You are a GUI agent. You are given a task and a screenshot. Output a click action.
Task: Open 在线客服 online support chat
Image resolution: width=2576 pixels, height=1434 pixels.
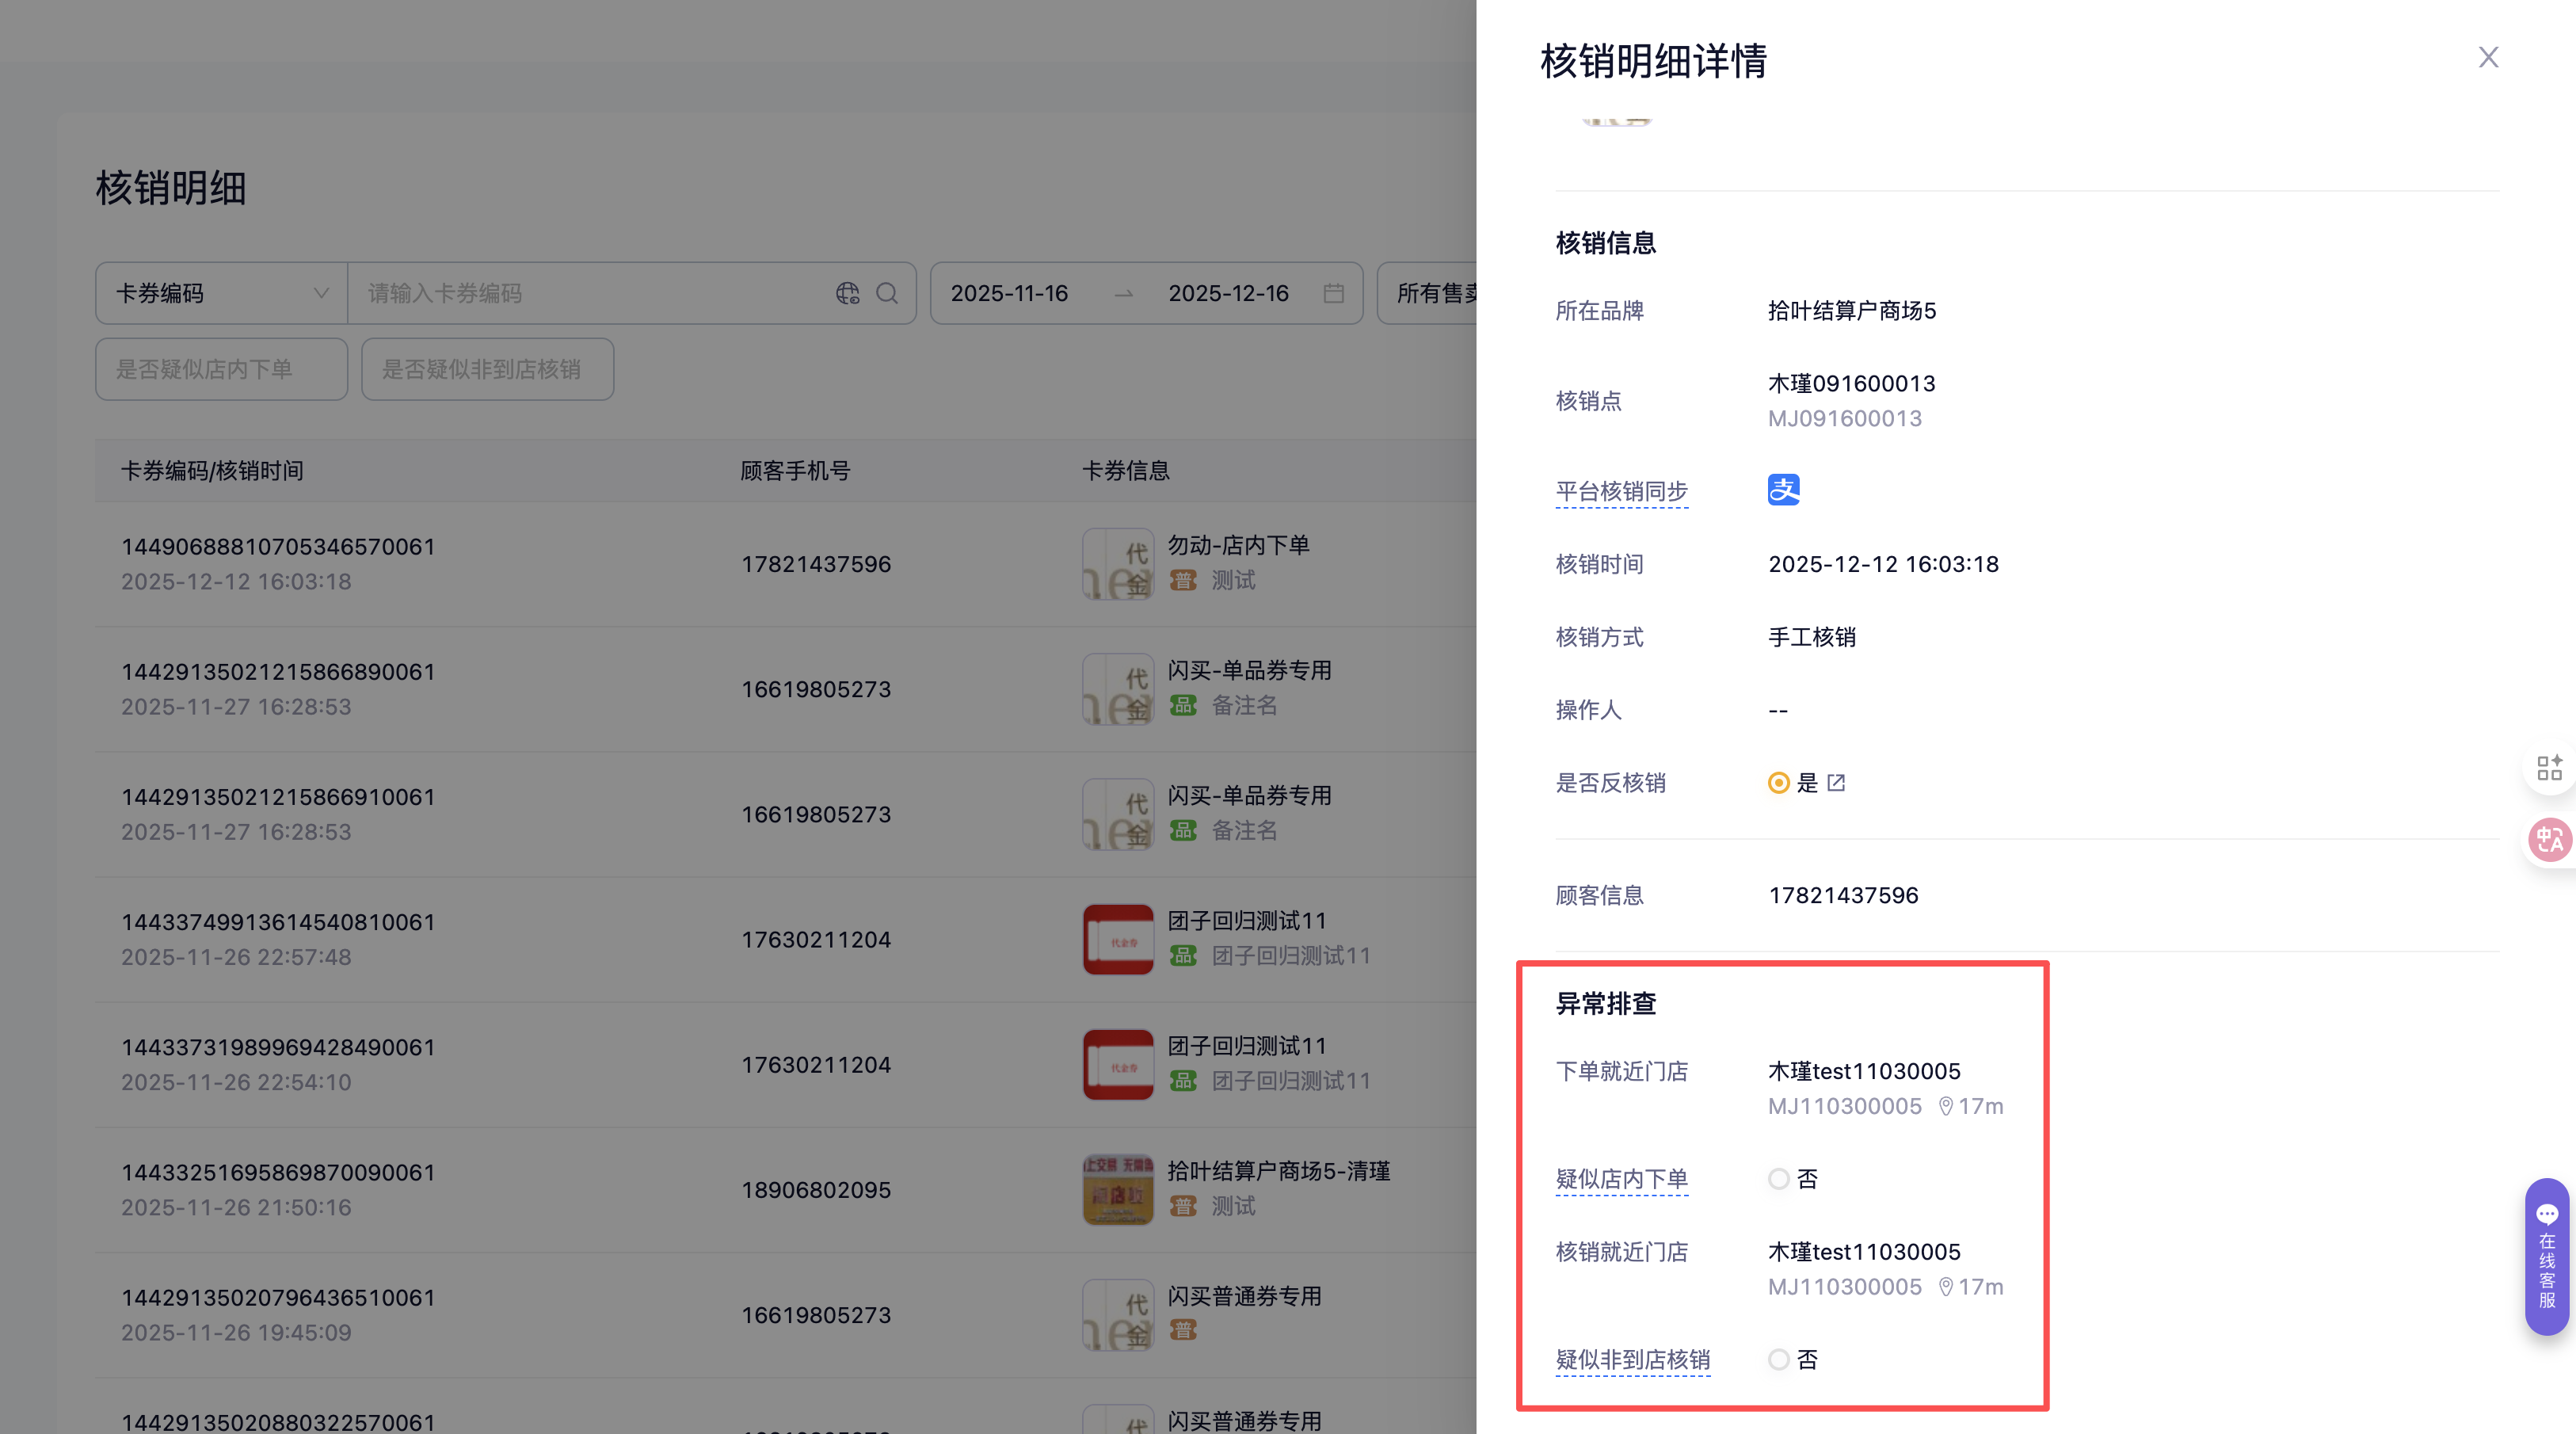click(x=2546, y=1256)
